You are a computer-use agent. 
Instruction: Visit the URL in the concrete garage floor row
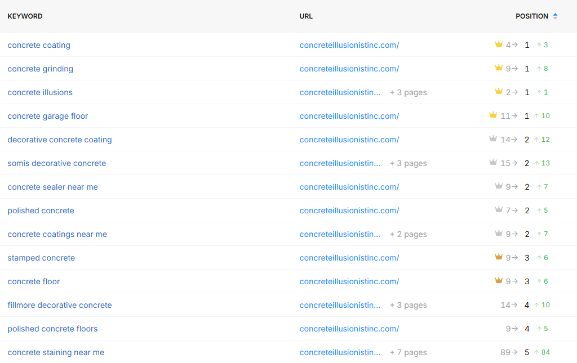[349, 116]
